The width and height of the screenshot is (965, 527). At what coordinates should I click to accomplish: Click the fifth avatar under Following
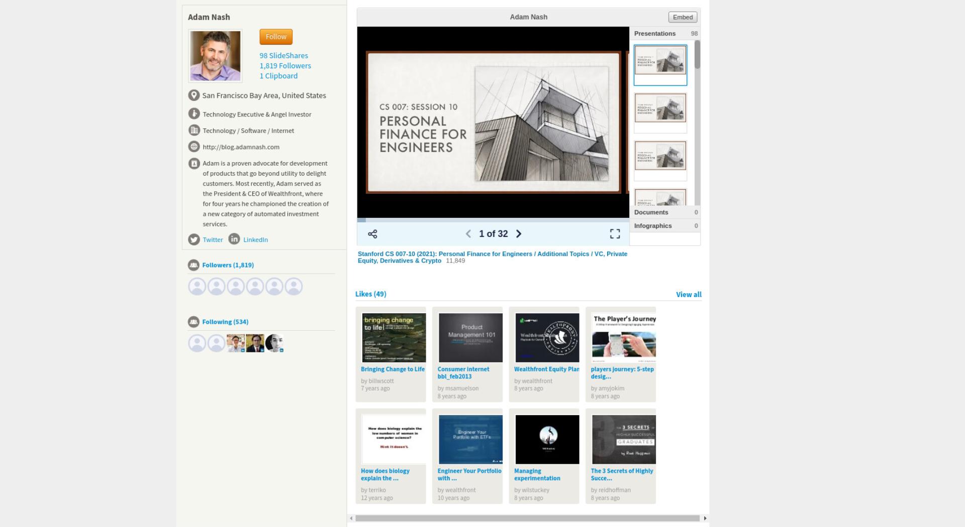click(x=274, y=343)
